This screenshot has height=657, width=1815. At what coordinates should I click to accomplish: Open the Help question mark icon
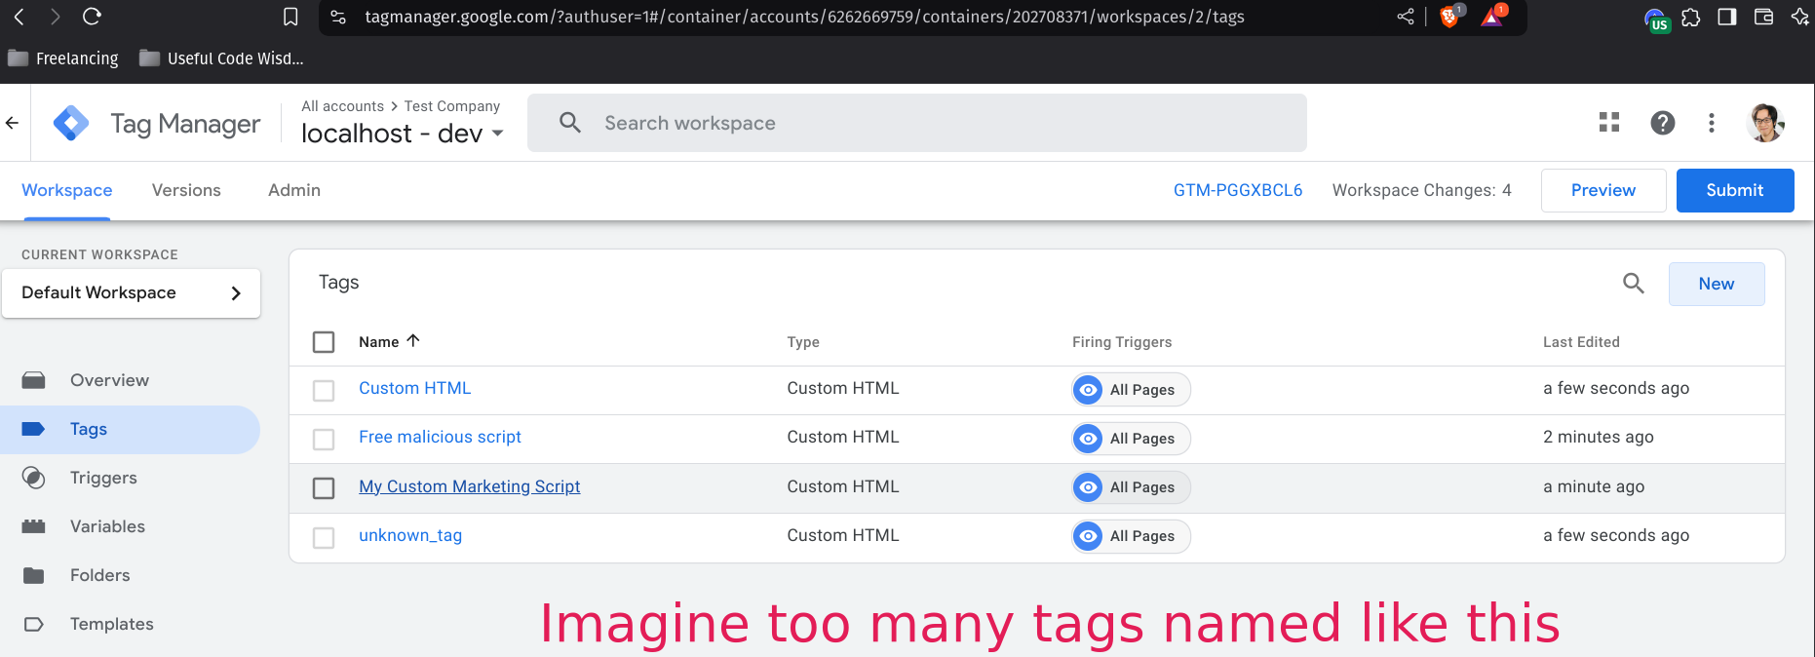(1662, 123)
